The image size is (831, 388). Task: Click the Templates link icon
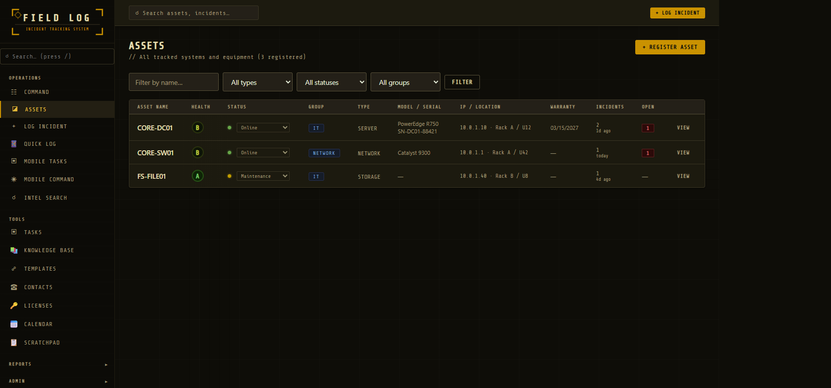(x=14, y=269)
